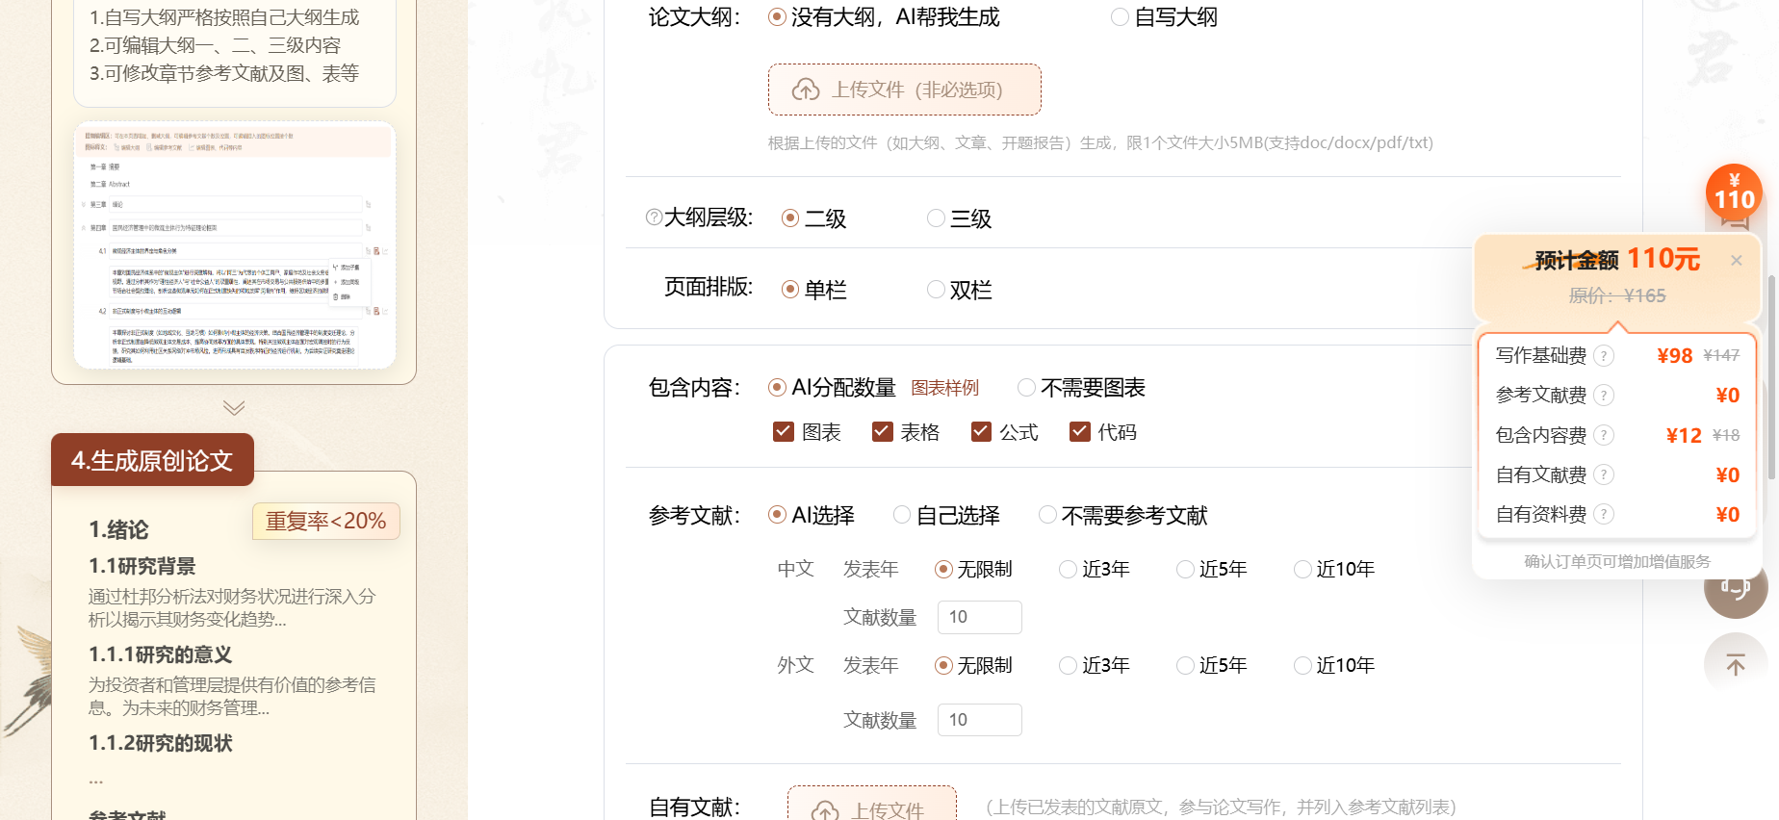Click the orange ¥110 price badge
Screen dimensions: 1779x820
tap(1734, 192)
